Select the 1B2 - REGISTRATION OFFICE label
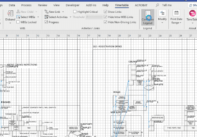The image size is (197, 137). pyautogui.click(x=107, y=46)
